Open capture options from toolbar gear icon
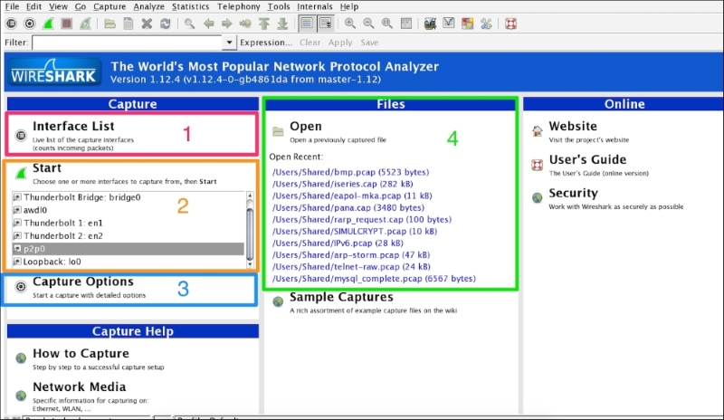 point(29,24)
